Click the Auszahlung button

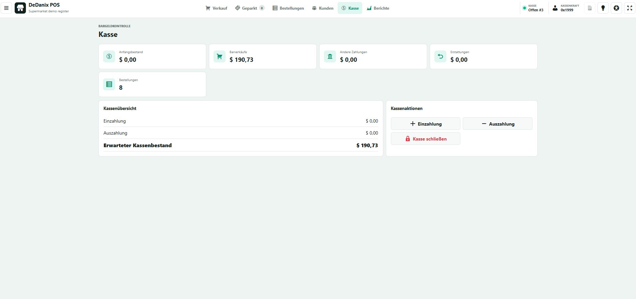pos(498,124)
